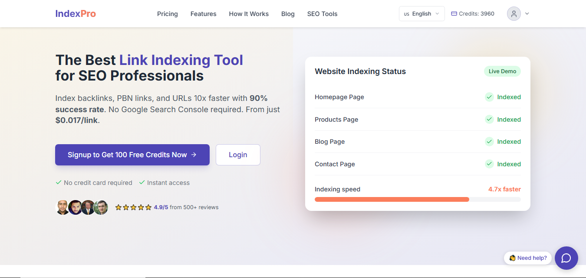
Task: Expand the account menu chevron
Action: 527,13
